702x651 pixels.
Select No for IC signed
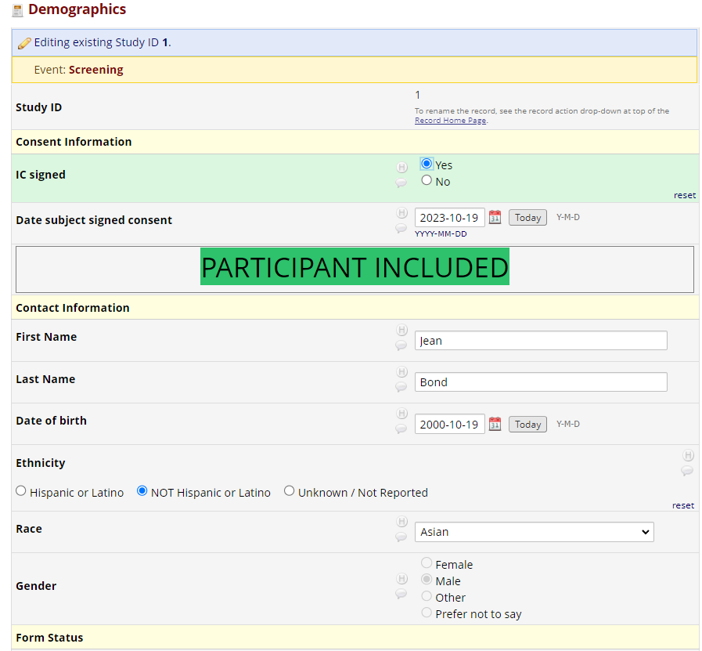(426, 181)
